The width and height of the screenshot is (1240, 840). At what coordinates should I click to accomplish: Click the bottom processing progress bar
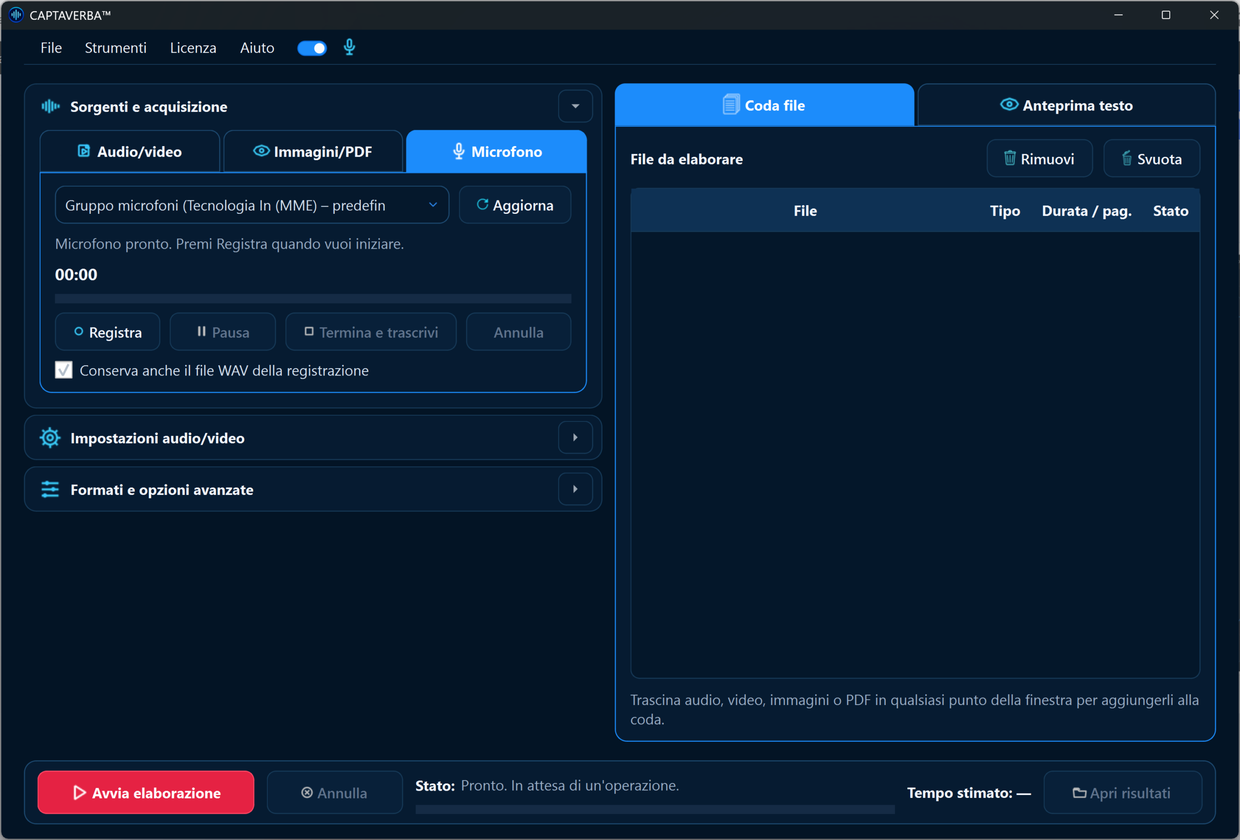[x=655, y=809]
